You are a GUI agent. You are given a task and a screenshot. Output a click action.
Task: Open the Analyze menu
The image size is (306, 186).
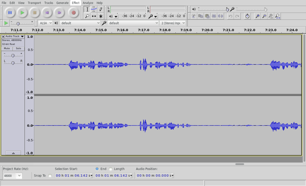click(88, 3)
